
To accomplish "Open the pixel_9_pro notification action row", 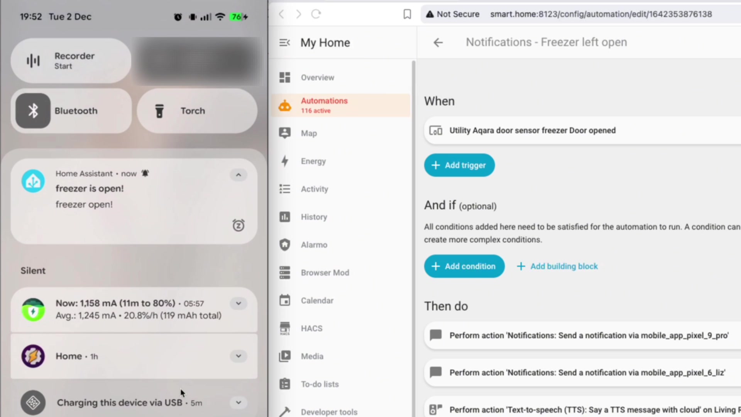I will pos(588,335).
